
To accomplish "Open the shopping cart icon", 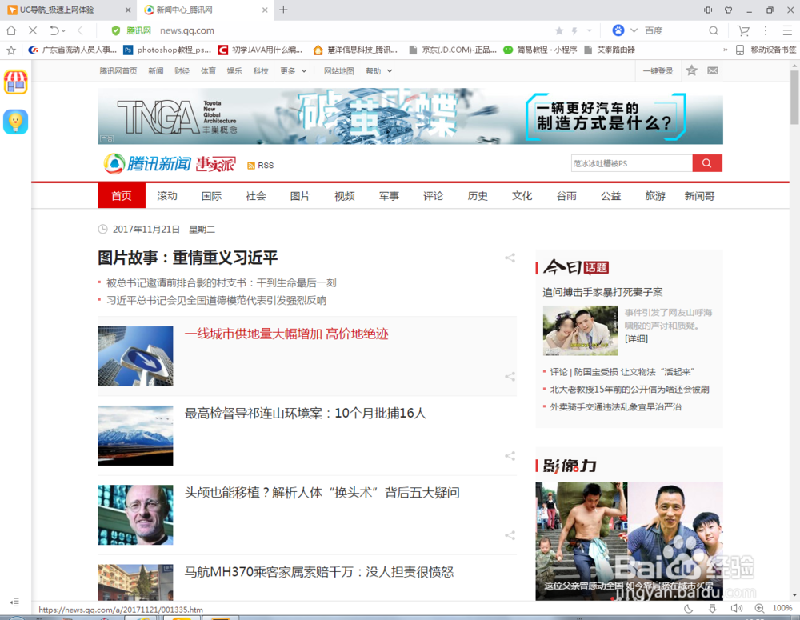I will pos(742,30).
